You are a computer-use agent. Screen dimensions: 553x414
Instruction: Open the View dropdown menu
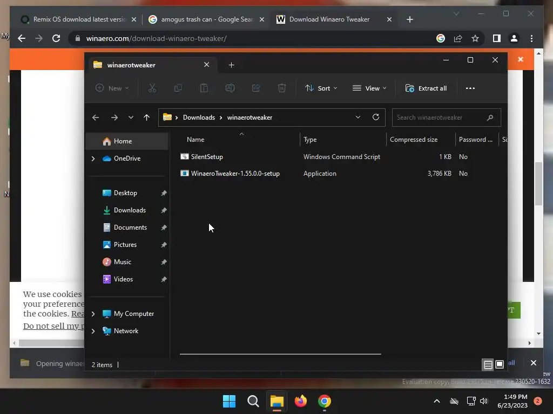pyautogui.click(x=369, y=88)
